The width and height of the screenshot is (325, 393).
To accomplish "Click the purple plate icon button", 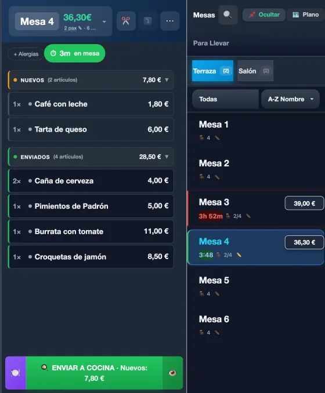I will click(x=16, y=373).
